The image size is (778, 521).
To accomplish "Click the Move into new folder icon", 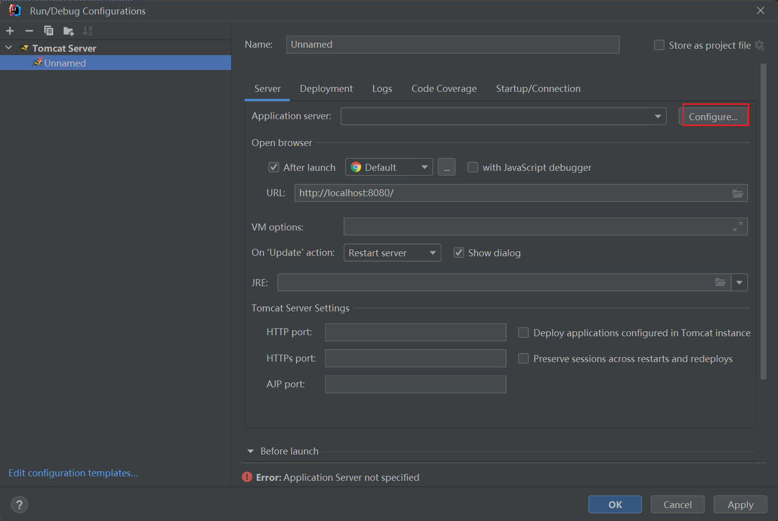I will point(69,31).
